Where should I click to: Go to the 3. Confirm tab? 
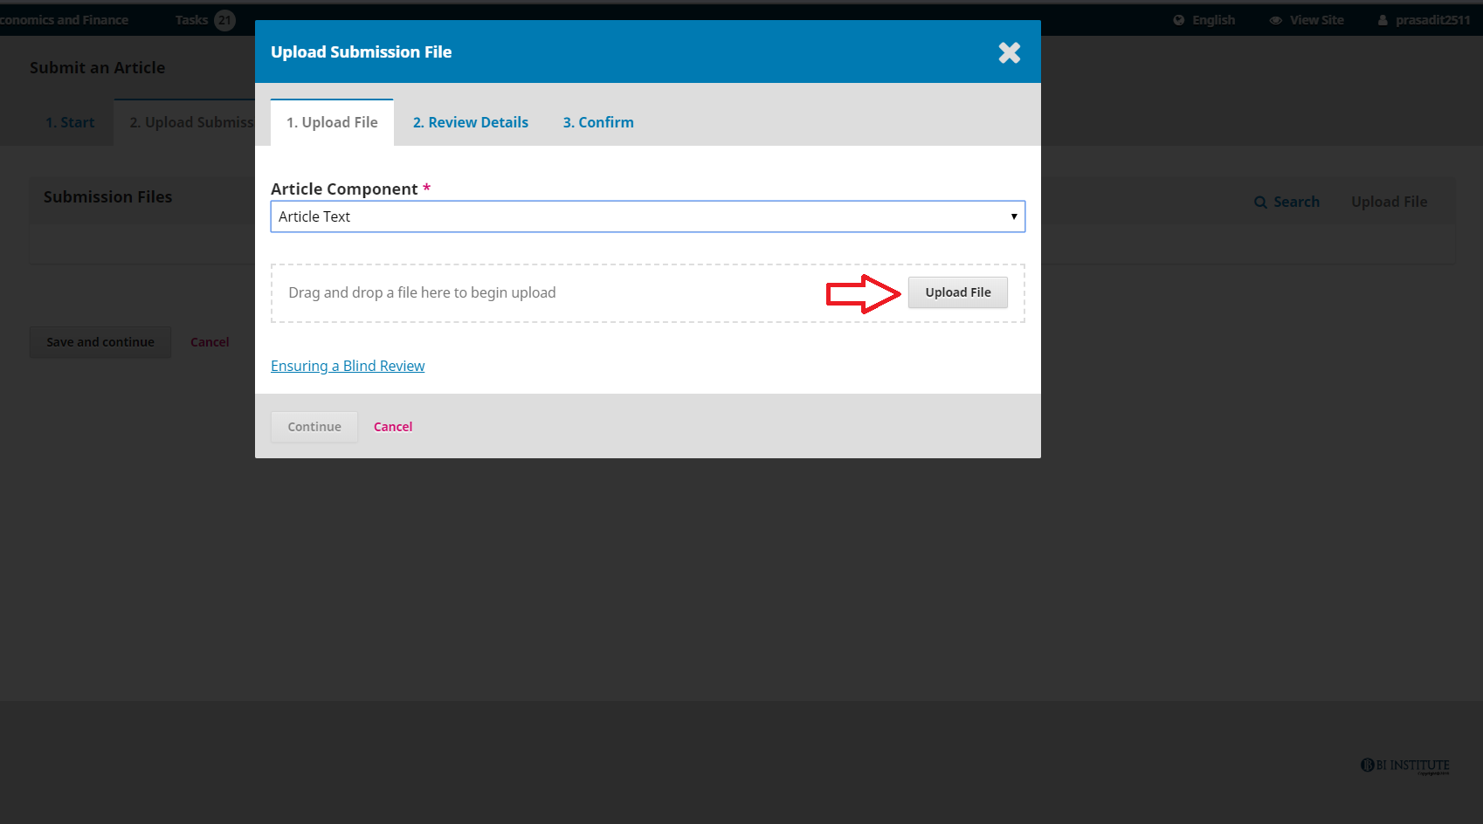pos(598,123)
